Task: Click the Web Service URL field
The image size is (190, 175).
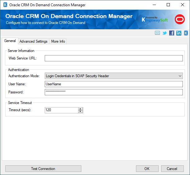Action: pos(114,58)
